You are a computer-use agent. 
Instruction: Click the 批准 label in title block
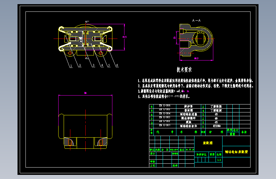pos(175,166)
